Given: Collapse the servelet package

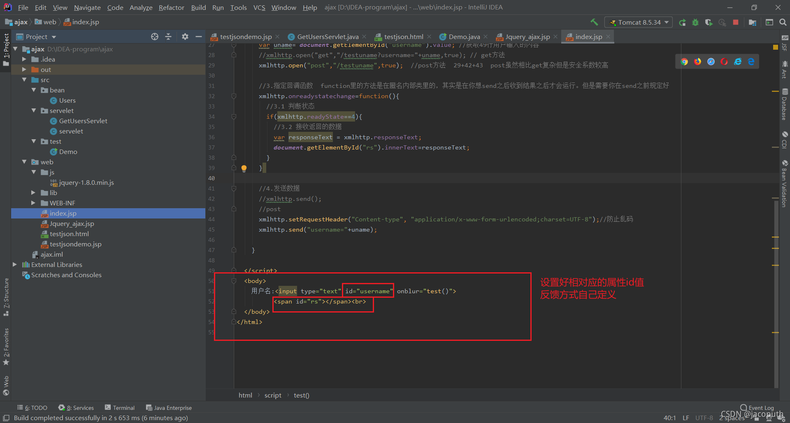Looking at the screenshot, I should pos(34,110).
